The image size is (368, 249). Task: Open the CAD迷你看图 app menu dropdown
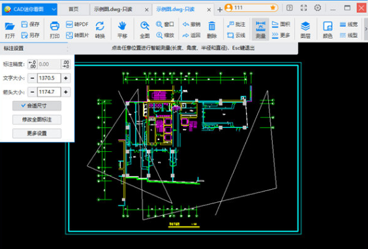(54, 9)
